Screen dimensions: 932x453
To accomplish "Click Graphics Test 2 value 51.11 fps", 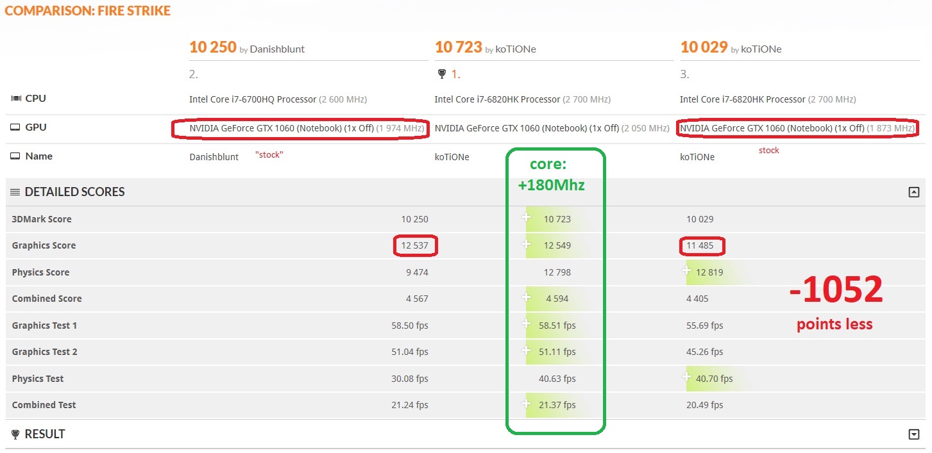I will [557, 352].
